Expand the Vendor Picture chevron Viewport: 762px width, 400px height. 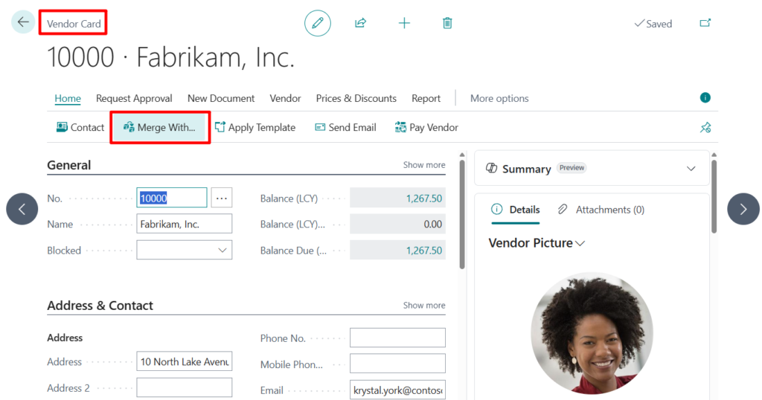(580, 243)
